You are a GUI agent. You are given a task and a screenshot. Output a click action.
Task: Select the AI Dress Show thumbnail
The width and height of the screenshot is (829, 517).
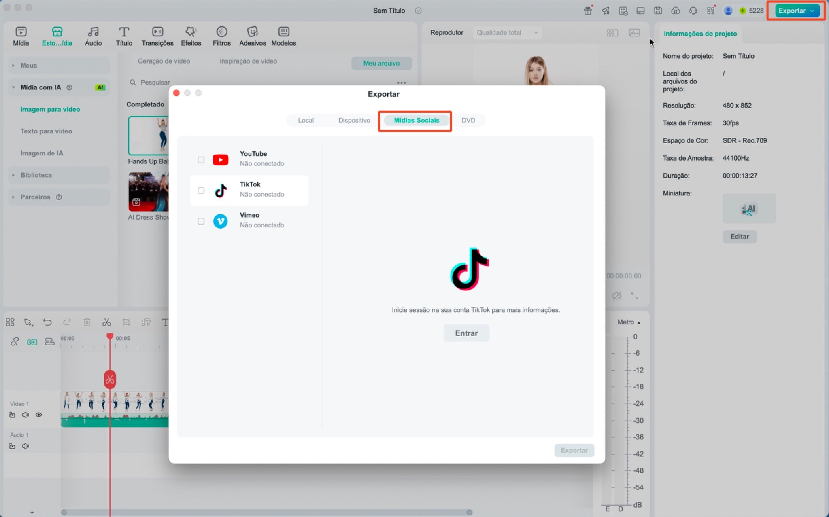(x=149, y=192)
